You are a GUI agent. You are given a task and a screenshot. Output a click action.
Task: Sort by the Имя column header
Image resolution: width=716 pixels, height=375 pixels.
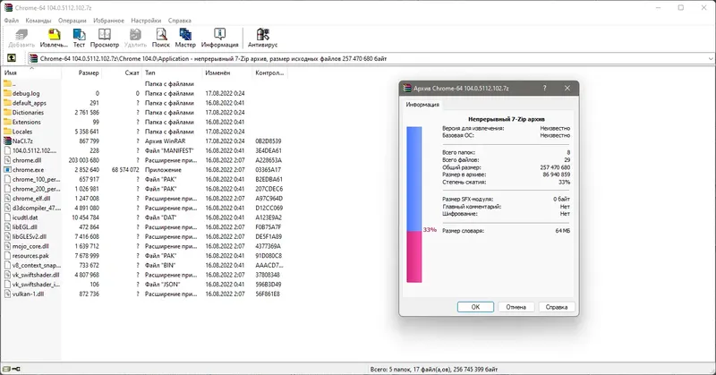click(31, 72)
